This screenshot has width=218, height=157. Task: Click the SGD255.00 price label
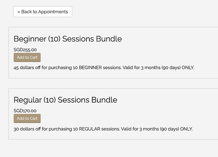25,50
